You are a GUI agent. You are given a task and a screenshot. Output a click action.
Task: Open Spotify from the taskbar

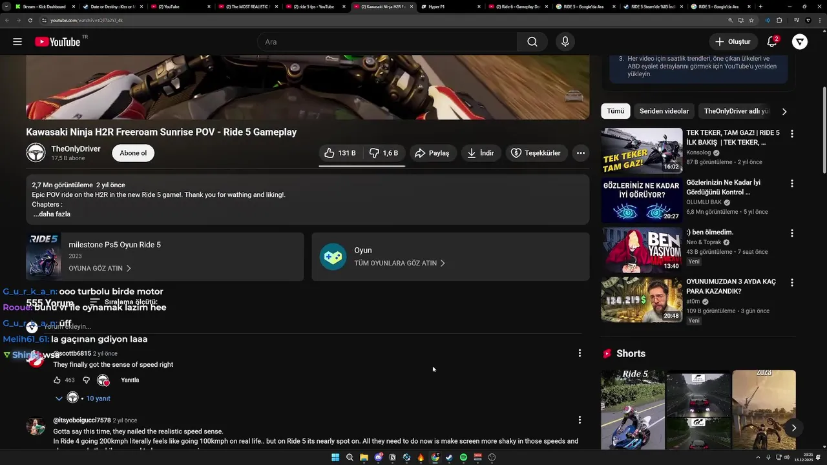[x=463, y=457]
